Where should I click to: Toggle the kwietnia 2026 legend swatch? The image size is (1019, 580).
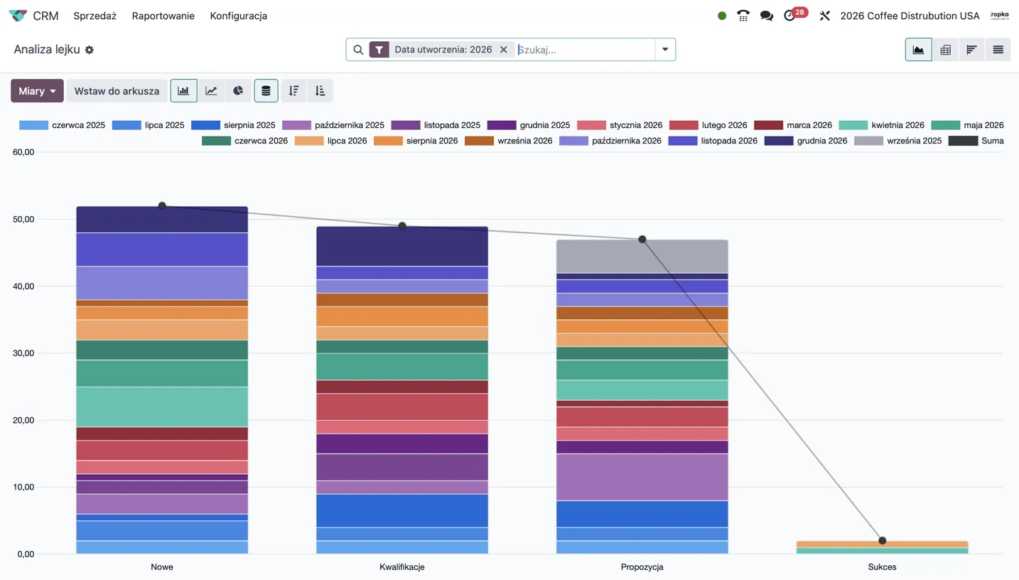853,125
